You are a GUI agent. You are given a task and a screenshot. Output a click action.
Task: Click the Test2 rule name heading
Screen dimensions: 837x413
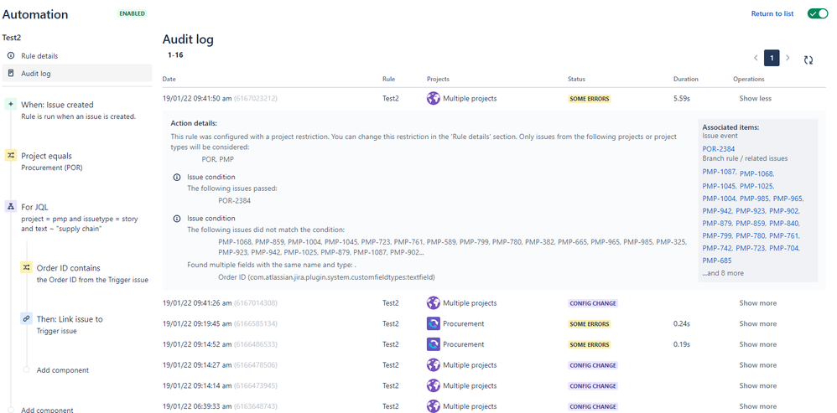pos(11,38)
